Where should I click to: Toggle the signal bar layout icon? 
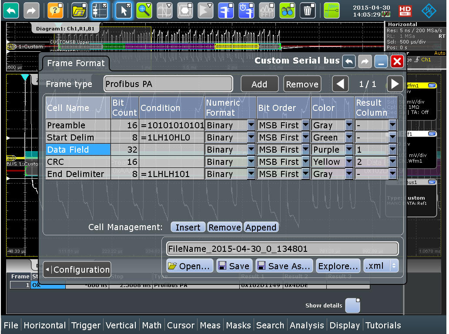100,10
